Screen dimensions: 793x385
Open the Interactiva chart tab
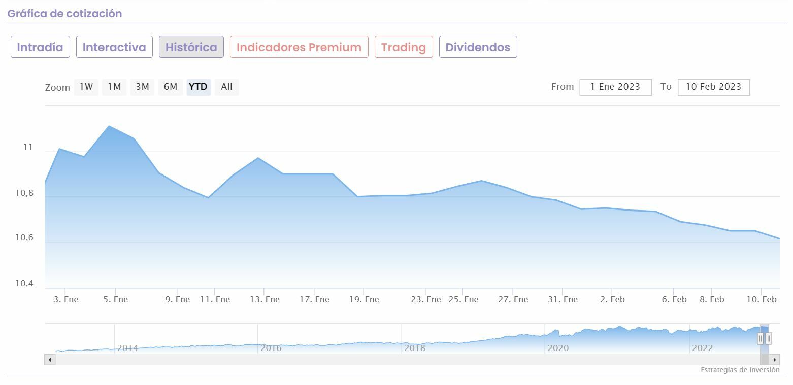(114, 47)
